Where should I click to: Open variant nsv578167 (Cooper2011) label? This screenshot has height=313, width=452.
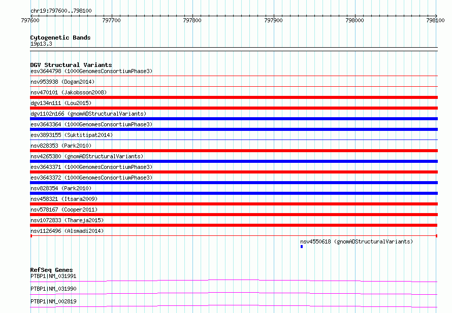[x=64, y=210]
